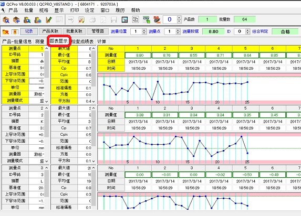This screenshot has height=216, width=301.
Task: Click the ID field spinner arrows
Action: [x=248, y=31]
